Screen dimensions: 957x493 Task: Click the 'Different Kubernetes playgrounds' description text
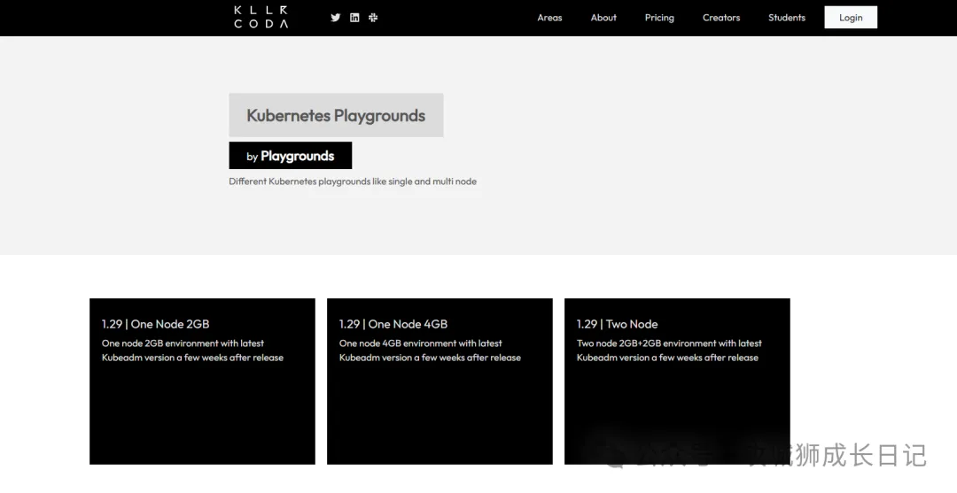353,181
